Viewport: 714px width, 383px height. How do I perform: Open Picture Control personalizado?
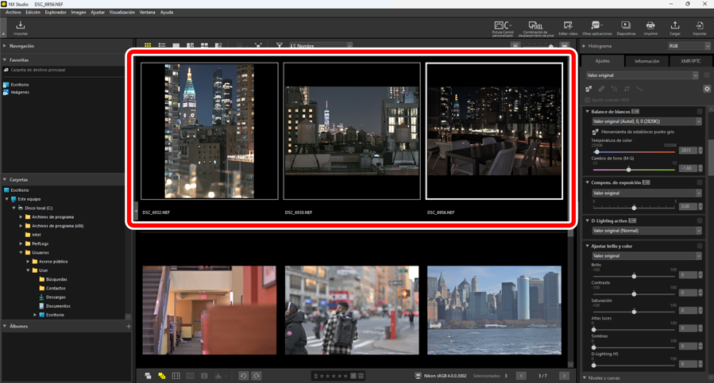coord(502,29)
